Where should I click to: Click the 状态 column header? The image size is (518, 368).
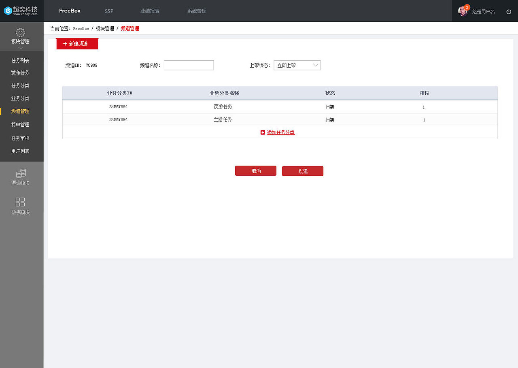(330, 93)
